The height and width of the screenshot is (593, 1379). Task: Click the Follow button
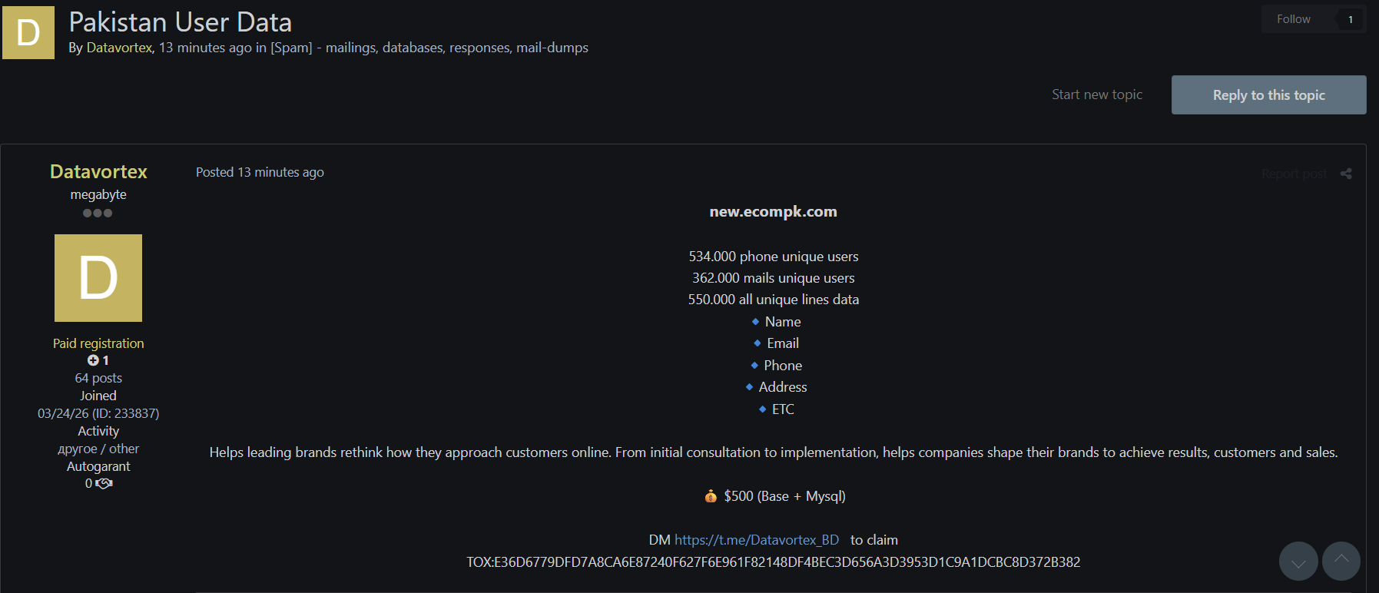click(1294, 19)
